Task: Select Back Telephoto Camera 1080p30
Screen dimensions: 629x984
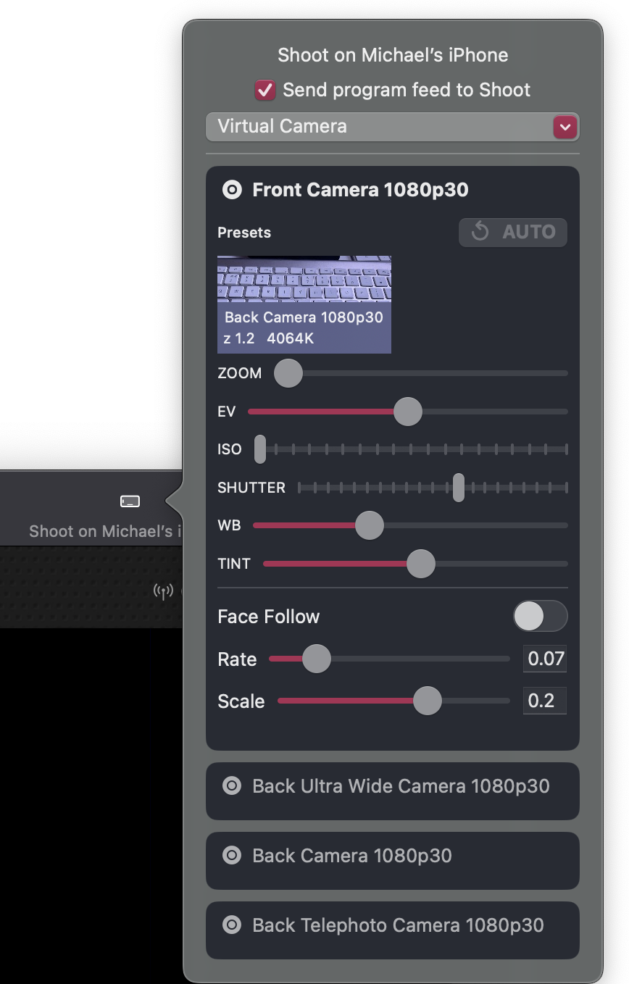Action: 392,930
